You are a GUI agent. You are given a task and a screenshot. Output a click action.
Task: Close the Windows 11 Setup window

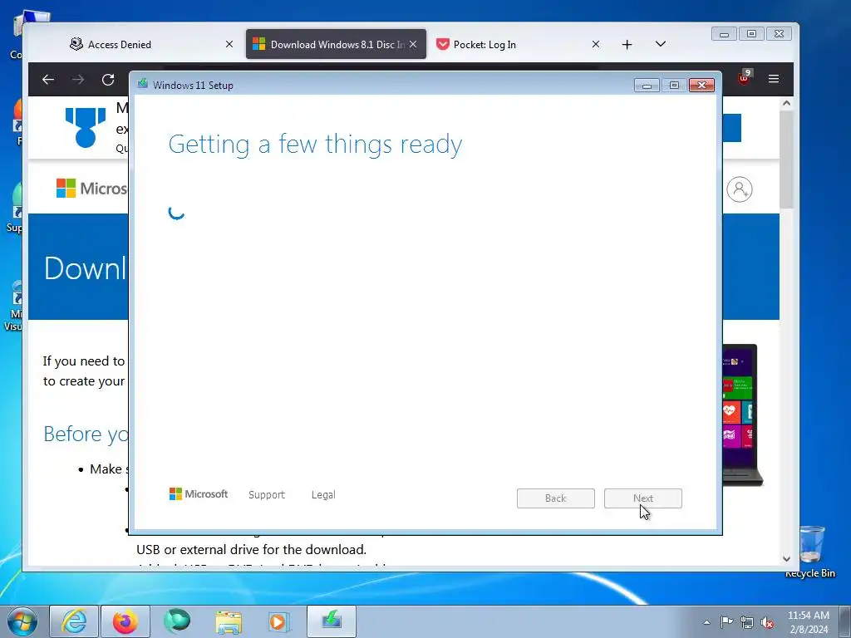point(701,86)
